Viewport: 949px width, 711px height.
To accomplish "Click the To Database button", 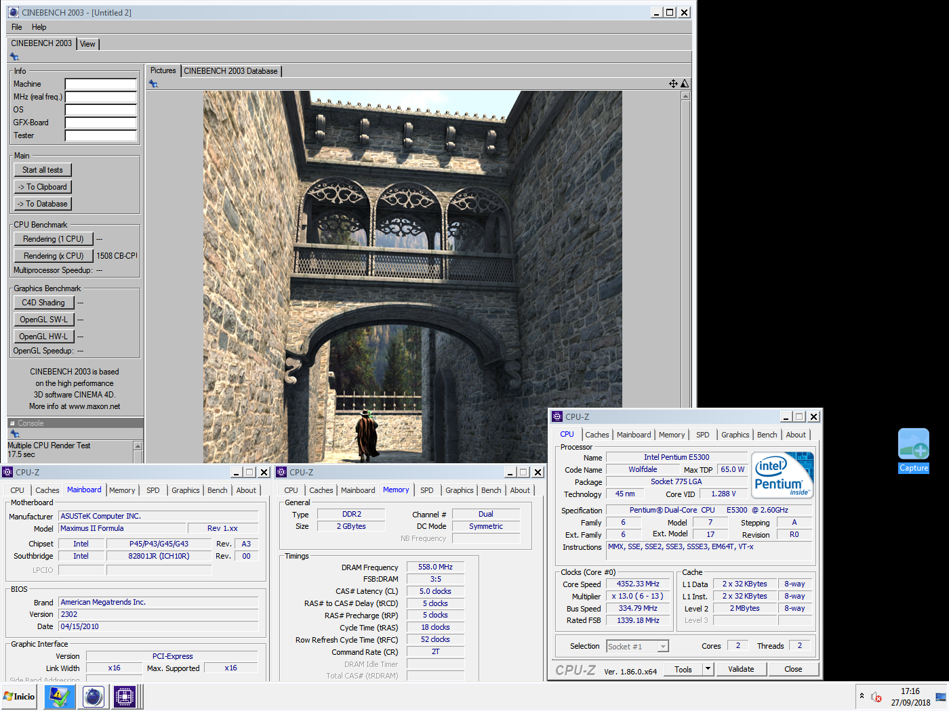I will click(x=43, y=204).
